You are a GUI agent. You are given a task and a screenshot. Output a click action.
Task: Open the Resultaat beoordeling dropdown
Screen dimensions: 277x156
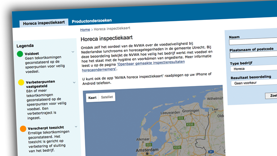point(254,82)
